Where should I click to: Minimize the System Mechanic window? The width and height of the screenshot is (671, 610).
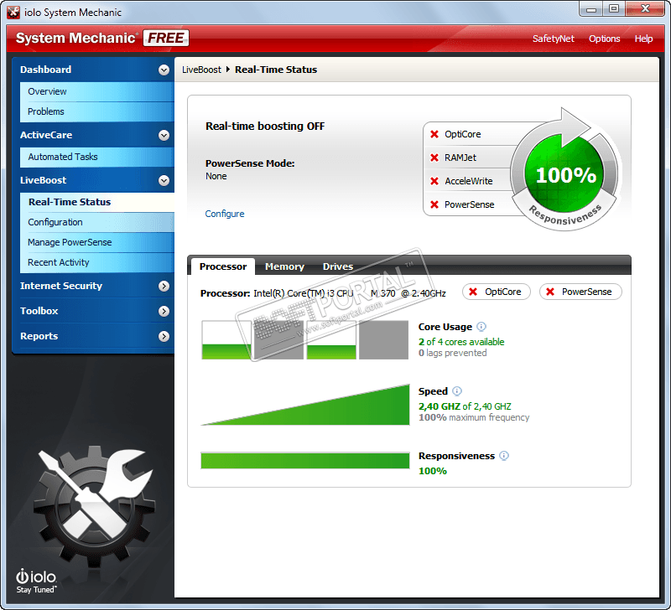point(591,9)
